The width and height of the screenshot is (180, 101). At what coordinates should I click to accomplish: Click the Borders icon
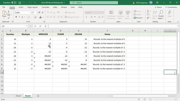(29, 17)
